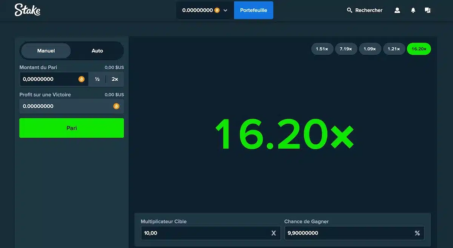The width and height of the screenshot is (453, 248).
Task: Open the notifications bell
Action: click(x=413, y=10)
